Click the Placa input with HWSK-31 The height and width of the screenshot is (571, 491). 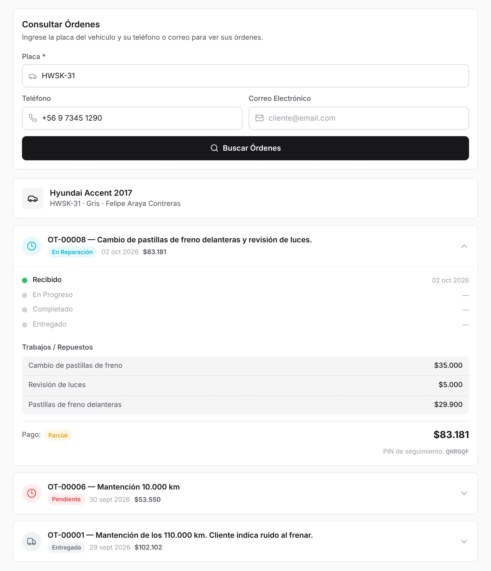245,76
